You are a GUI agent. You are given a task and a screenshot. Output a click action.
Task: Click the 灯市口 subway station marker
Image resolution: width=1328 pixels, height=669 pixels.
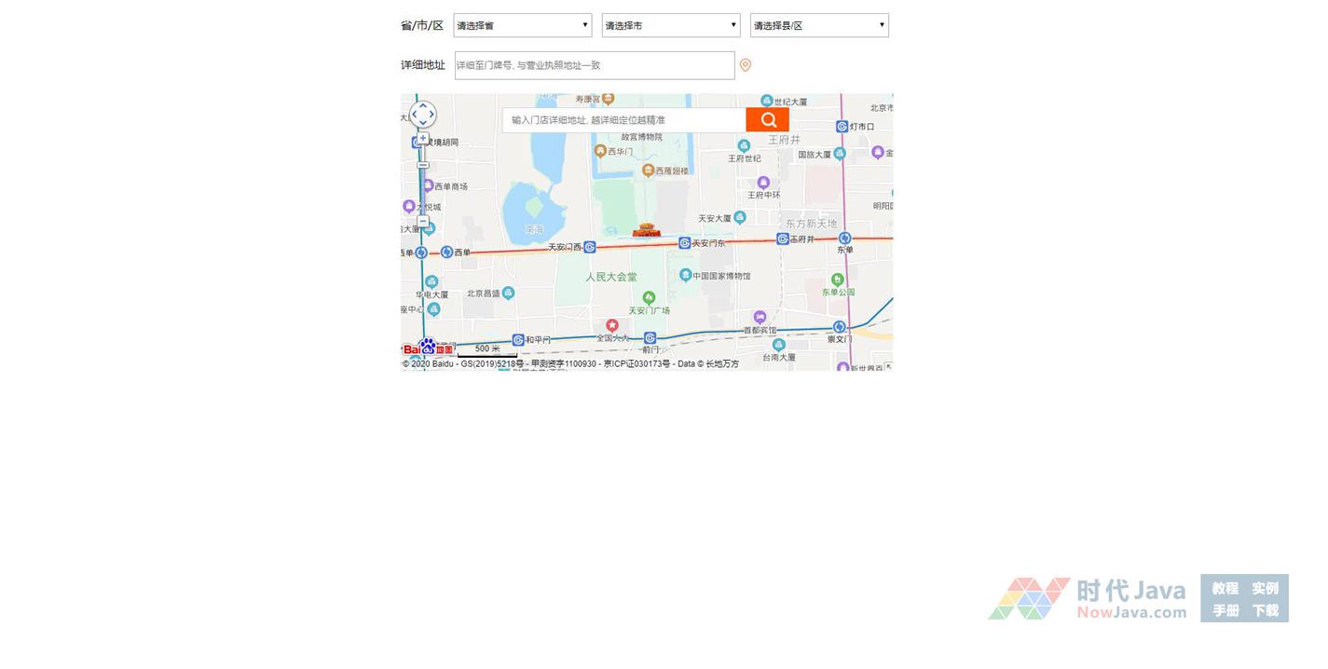[842, 127]
